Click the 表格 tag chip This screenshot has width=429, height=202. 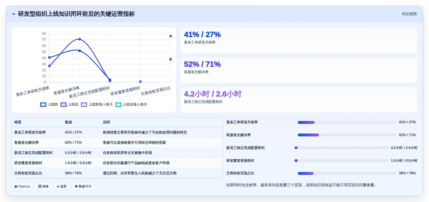pos(43,186)
